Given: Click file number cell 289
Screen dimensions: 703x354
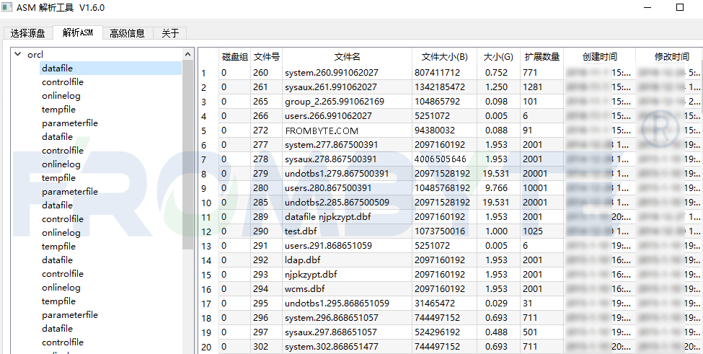Looking at the screenshot, I should pyautogui.click(x=266, y=217).
